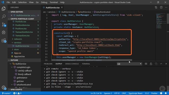Open App.css in explorer

point(17,53)
